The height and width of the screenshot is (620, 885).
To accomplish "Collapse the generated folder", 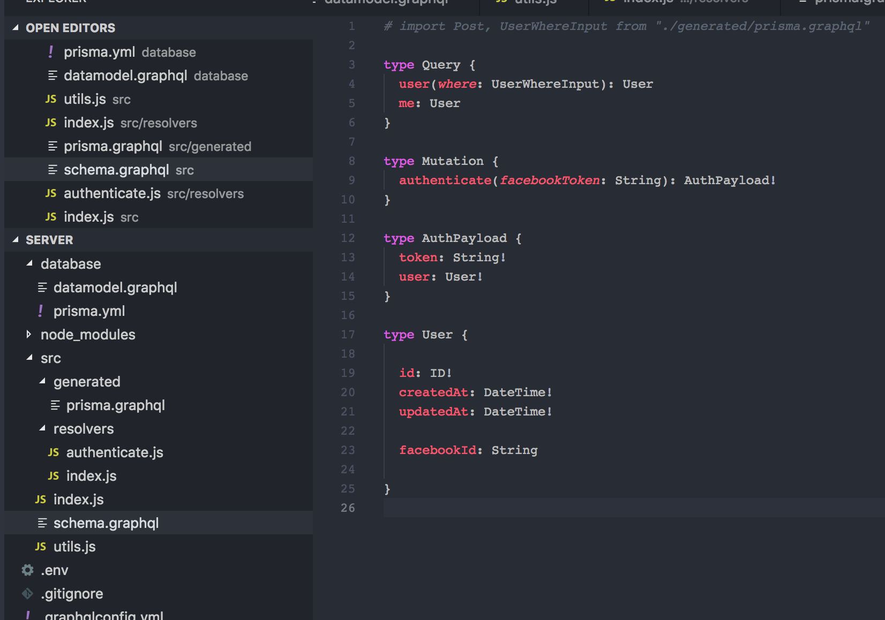I will [42, 381].
